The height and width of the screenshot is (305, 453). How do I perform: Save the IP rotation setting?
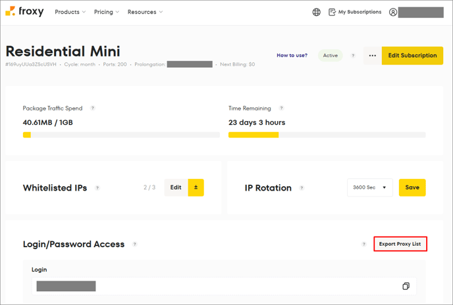pyautogui.click(x=412, y=187)
